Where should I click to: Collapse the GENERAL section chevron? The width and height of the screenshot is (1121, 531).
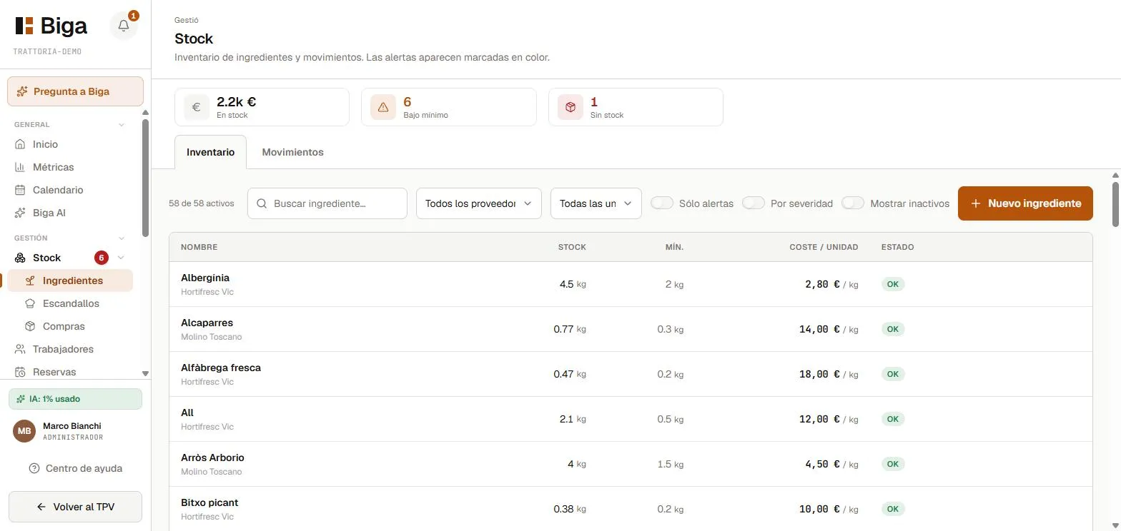pos(122,125)
